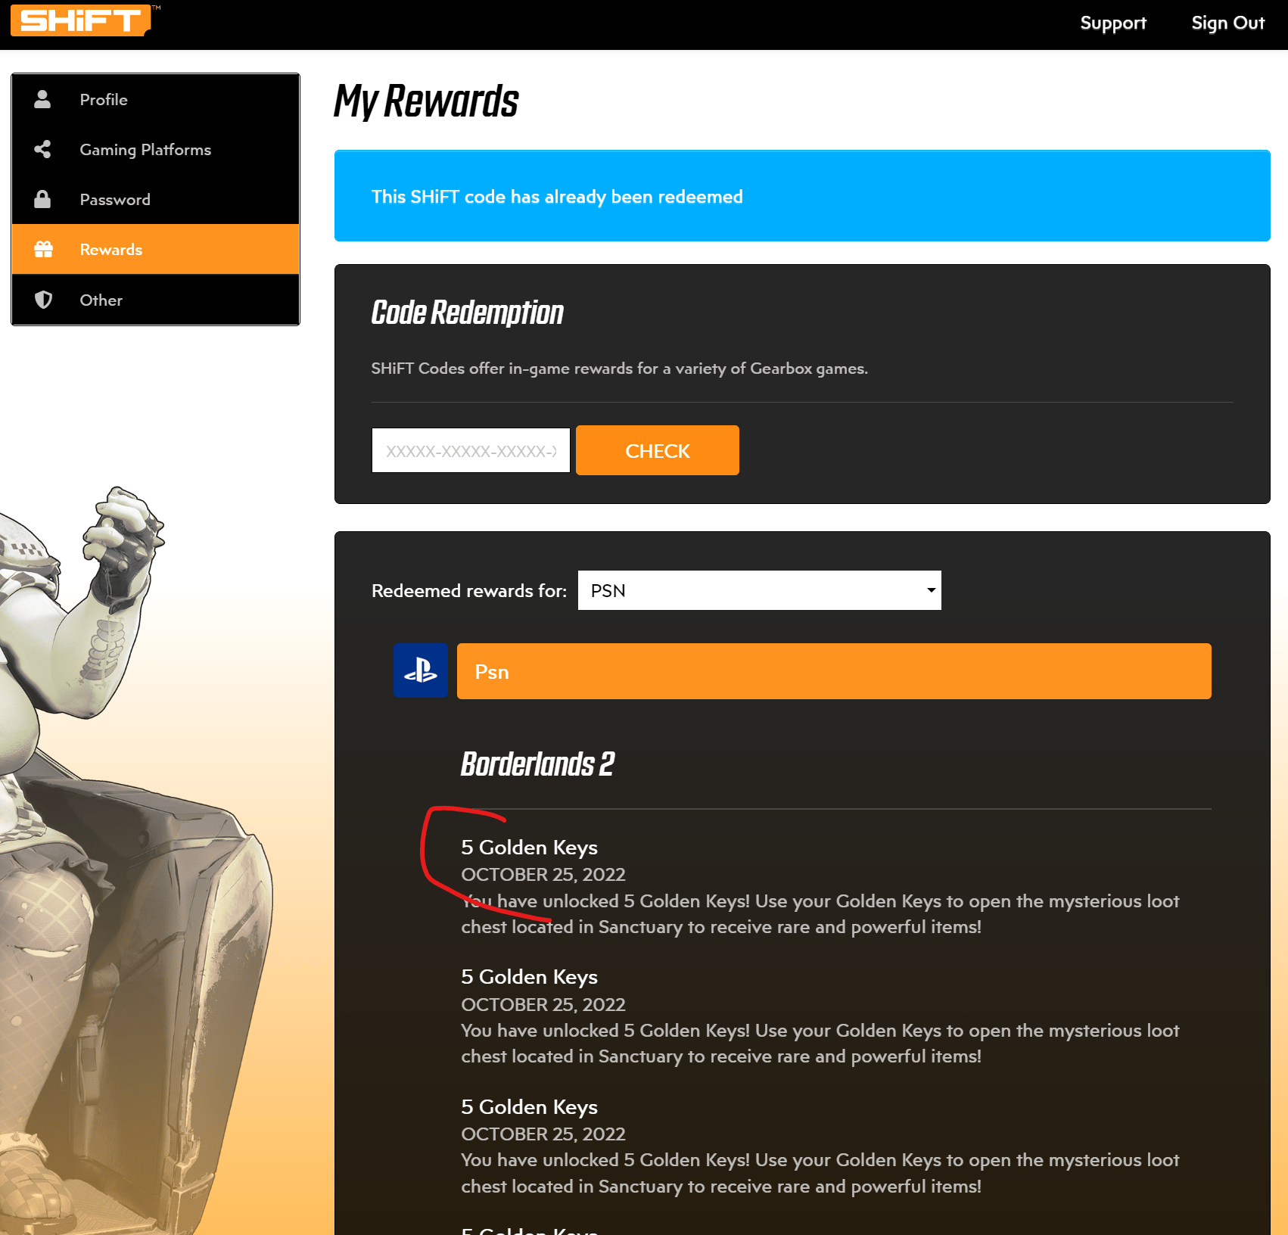1288x1235 pixels.
Task: Sign Out of the SHiFT account
Action: pos(1227,23)
